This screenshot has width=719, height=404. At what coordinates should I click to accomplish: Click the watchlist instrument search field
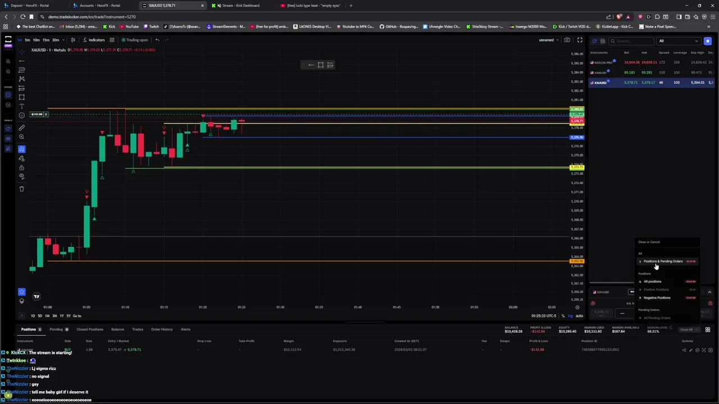[632, 41]
